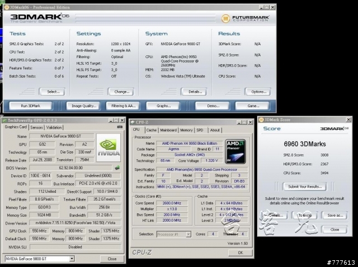Switch to the Sensors tab in GPU-Z
This screenshot has height=267, width=358.
[36, 127]
